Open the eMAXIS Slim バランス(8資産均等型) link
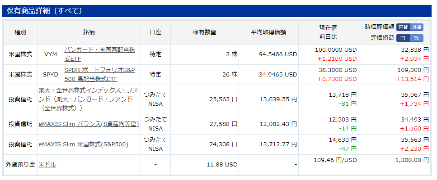The height and width of the screenshot is (180, 437). [x=89, y=124]
